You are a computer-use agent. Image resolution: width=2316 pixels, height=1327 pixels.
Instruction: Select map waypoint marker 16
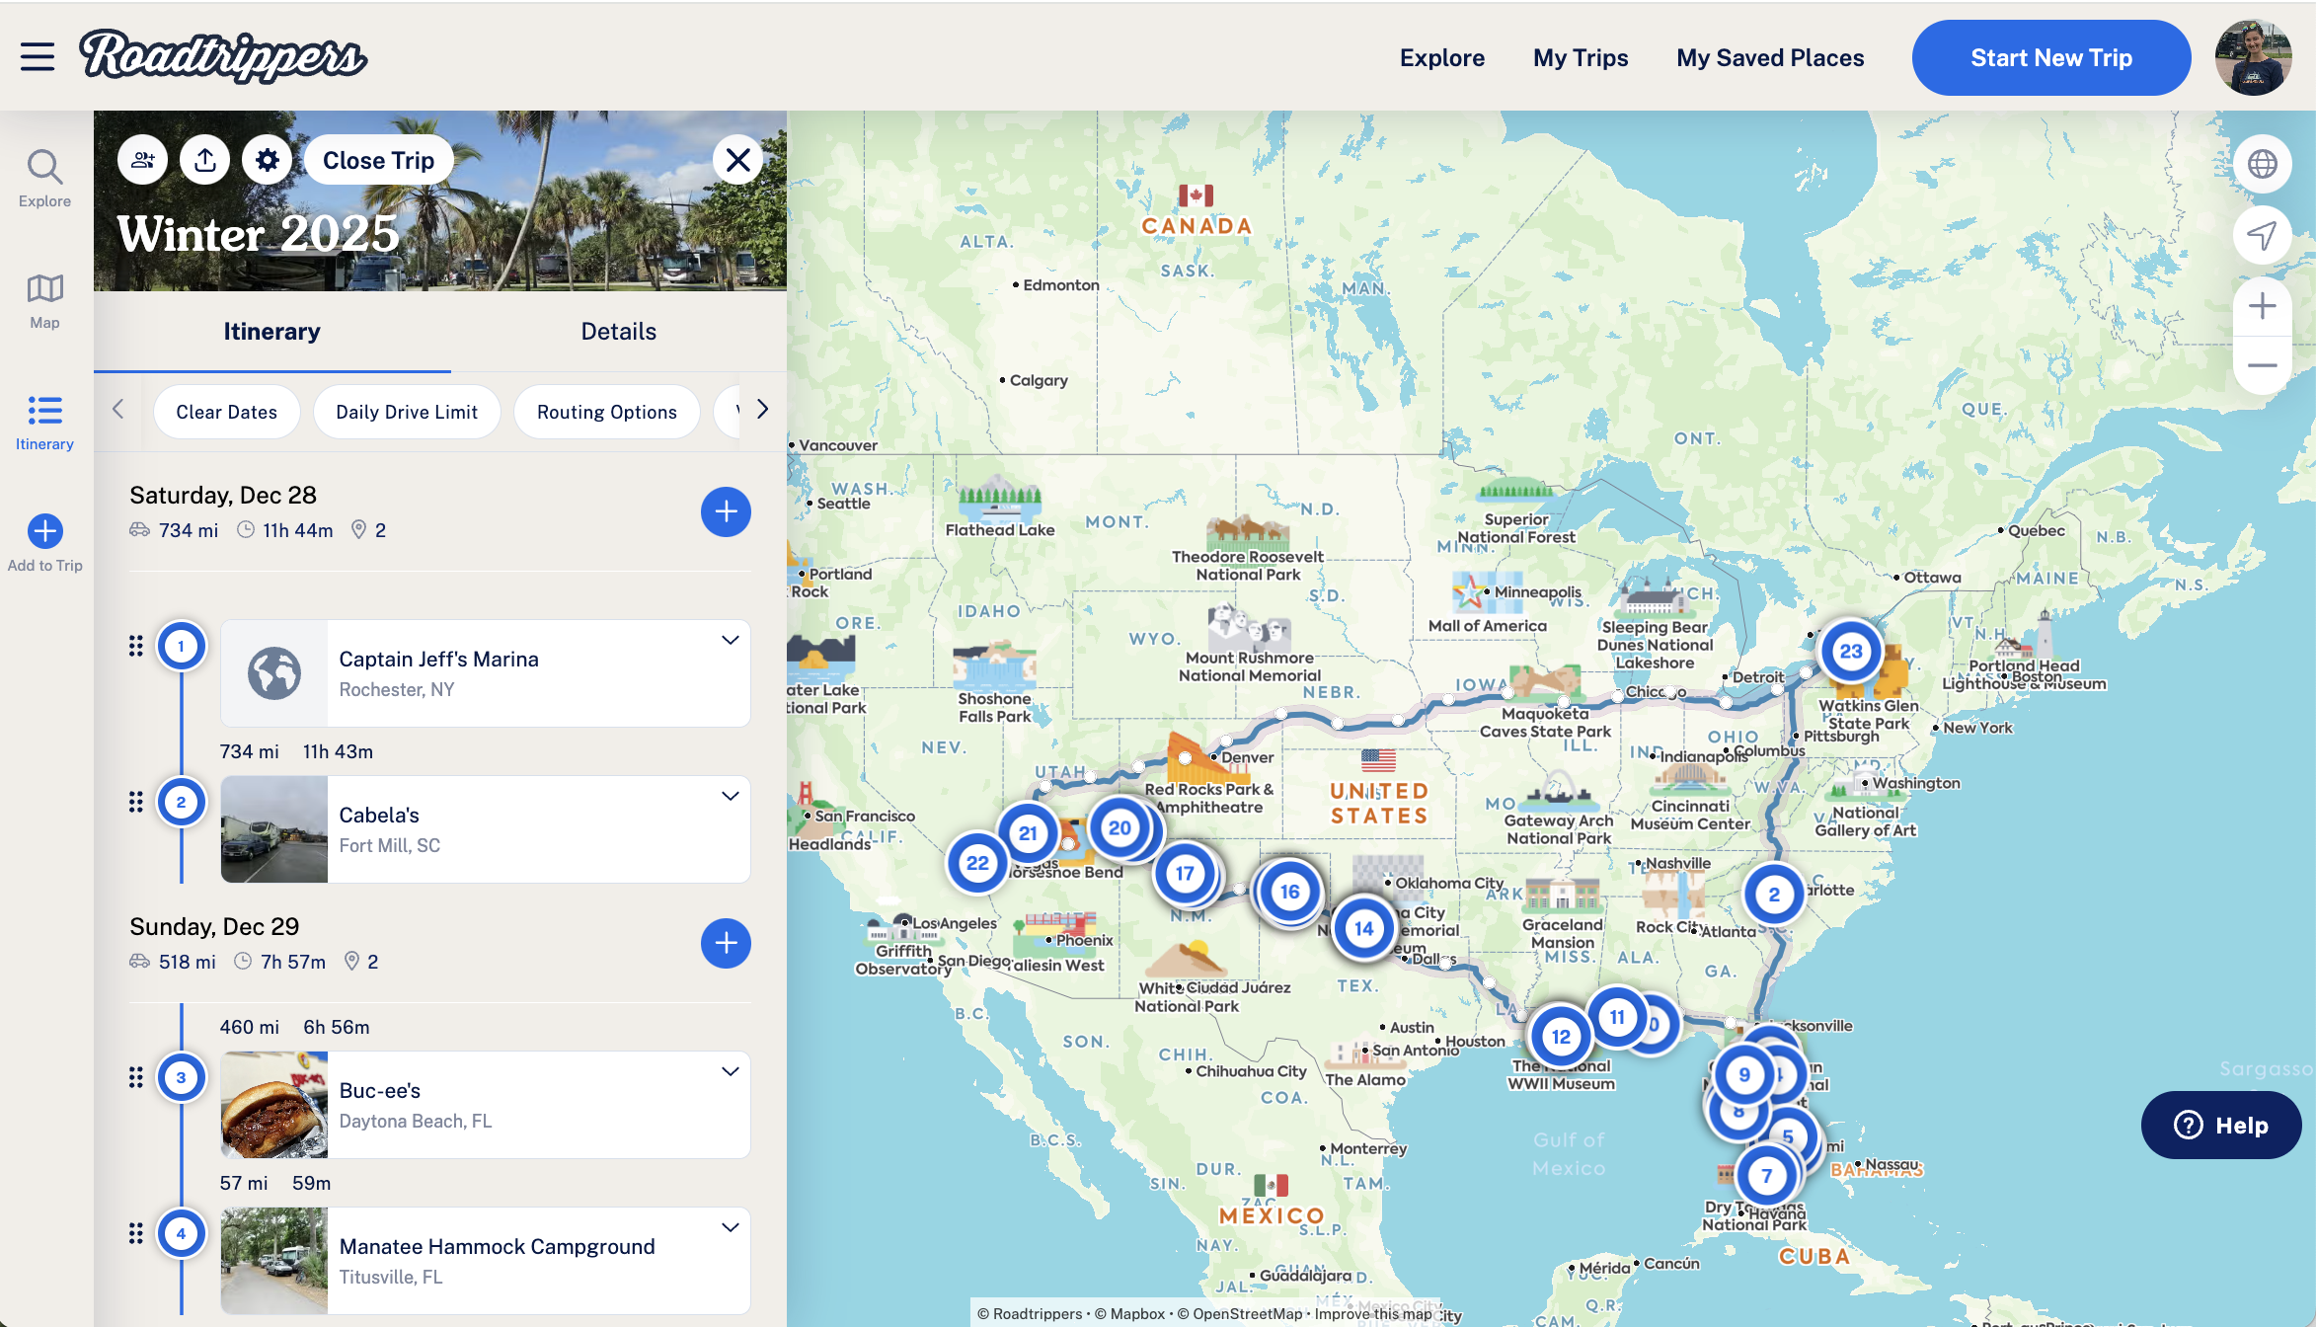[x=1290, y=892]
